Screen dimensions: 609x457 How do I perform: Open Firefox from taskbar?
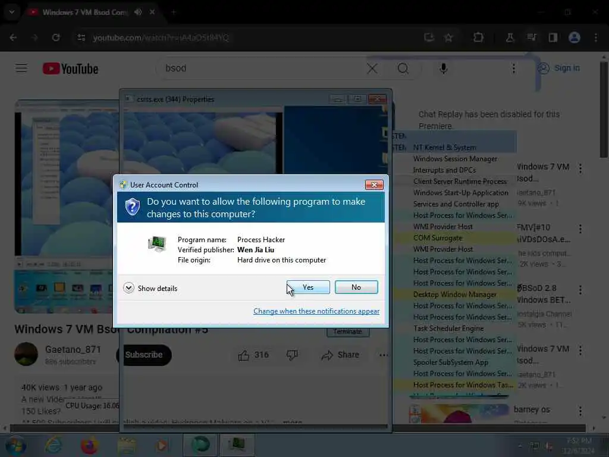pyautogui.click(x=89, y=445)
